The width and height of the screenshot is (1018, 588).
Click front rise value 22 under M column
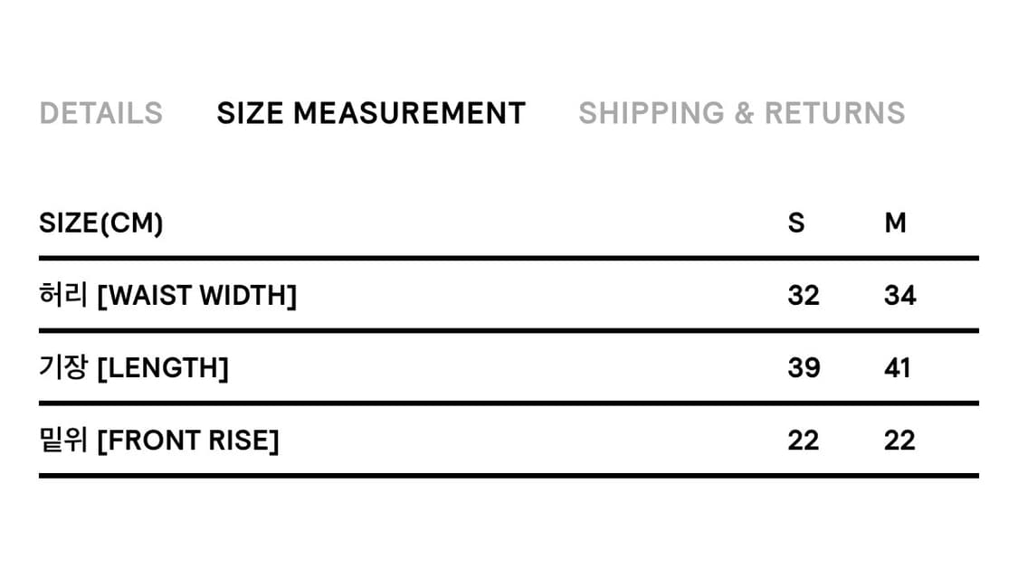(899, 440)
